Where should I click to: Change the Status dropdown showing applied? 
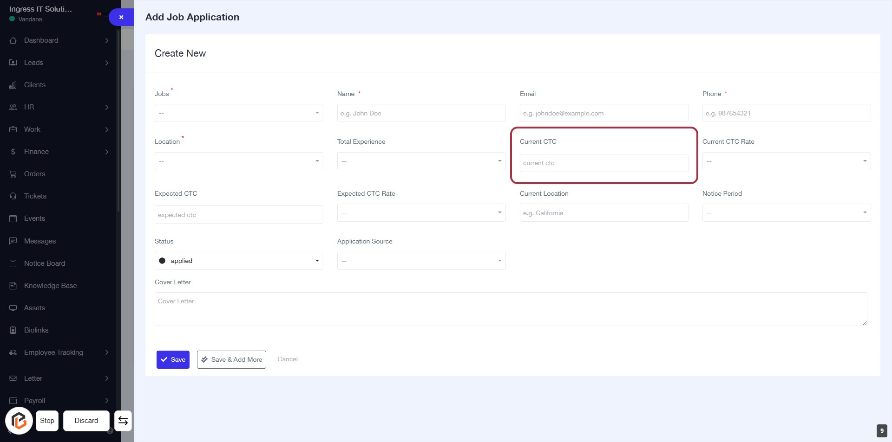coord(239,261)
